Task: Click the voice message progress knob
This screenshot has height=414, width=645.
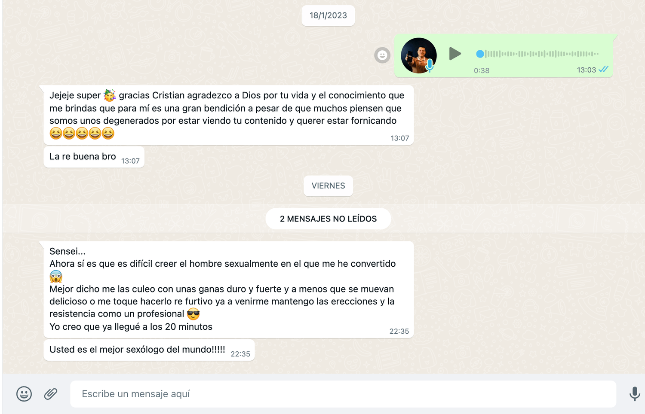Action: (x=480, y=54)
